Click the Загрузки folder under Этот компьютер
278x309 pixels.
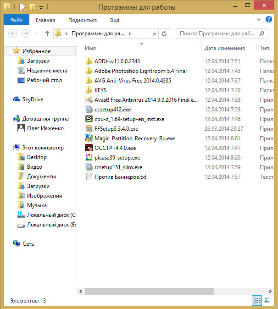[38, 186]
